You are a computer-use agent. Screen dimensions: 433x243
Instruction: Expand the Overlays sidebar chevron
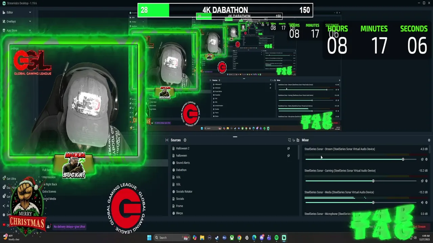pyautogui.click(x=30, y=21)
